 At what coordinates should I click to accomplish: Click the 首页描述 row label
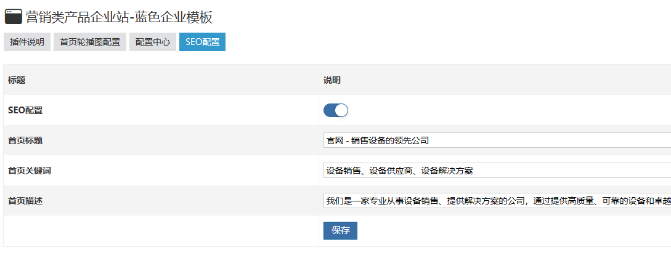coord(25,201)
